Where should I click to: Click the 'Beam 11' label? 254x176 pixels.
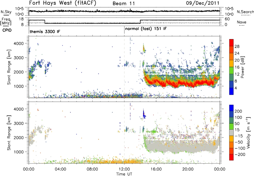coord(124,3)
